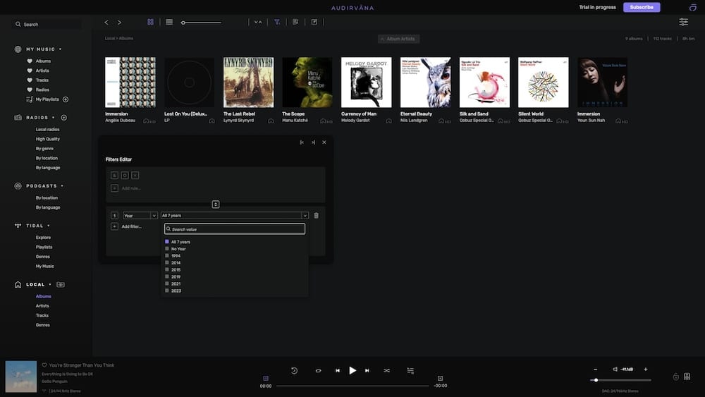Viewport: 705px width, 397px height.
Task: Start playback with the play button
Action: click(352, 370)
